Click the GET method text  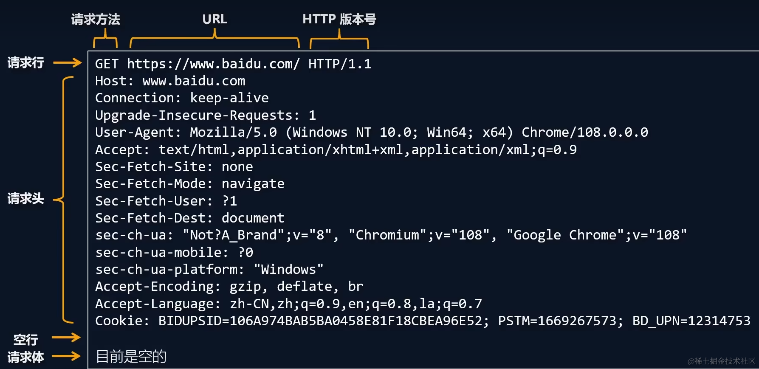(107, 64)
